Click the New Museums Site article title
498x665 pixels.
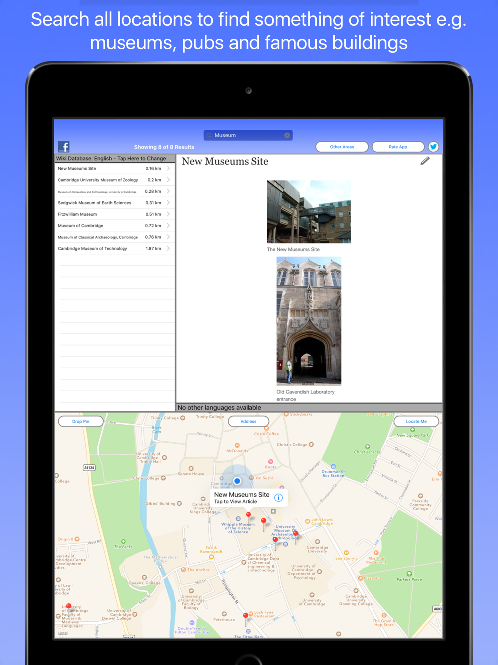coord(225,161)
